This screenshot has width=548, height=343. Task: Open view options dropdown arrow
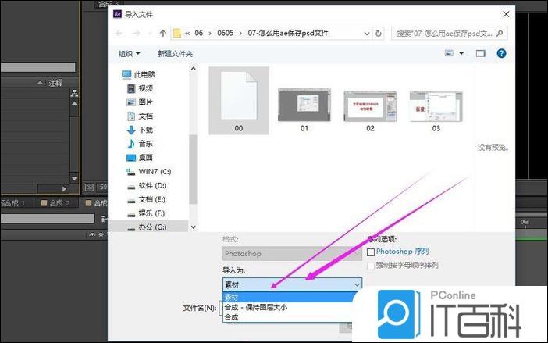pos(461,53)
